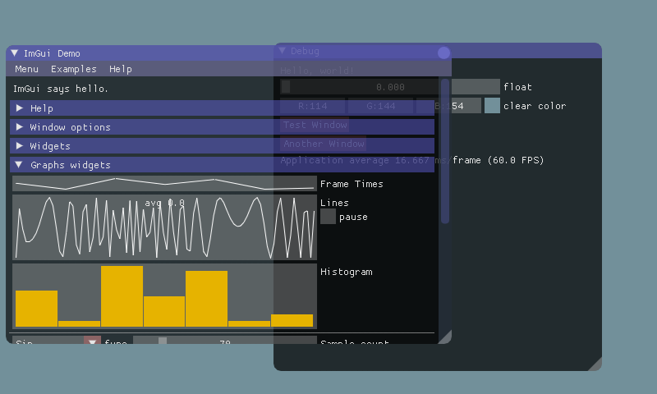This screenshot has width=657, height=394.
Task: Click the 'ImGui Demo' title text
Action: (x=52, y=53)
